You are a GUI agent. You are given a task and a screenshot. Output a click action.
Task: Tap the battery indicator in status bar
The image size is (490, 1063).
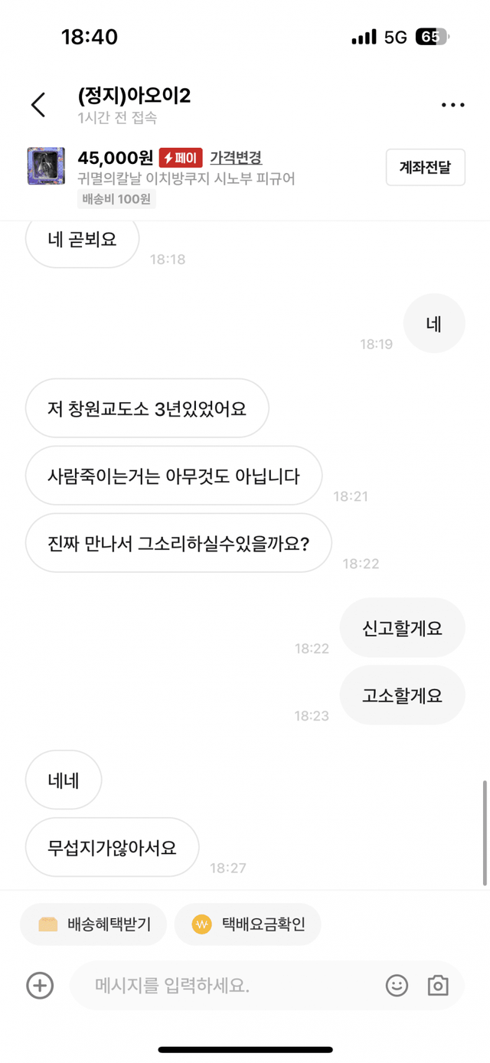433,37
